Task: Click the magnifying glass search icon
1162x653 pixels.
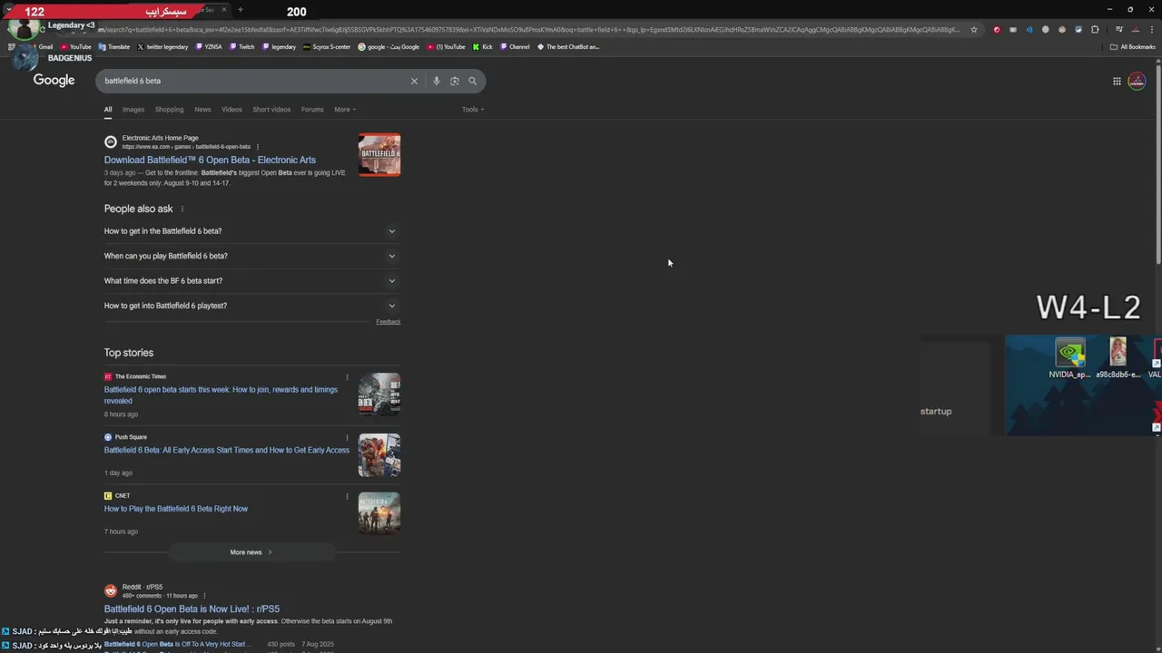Action: (x=472, y=81)
